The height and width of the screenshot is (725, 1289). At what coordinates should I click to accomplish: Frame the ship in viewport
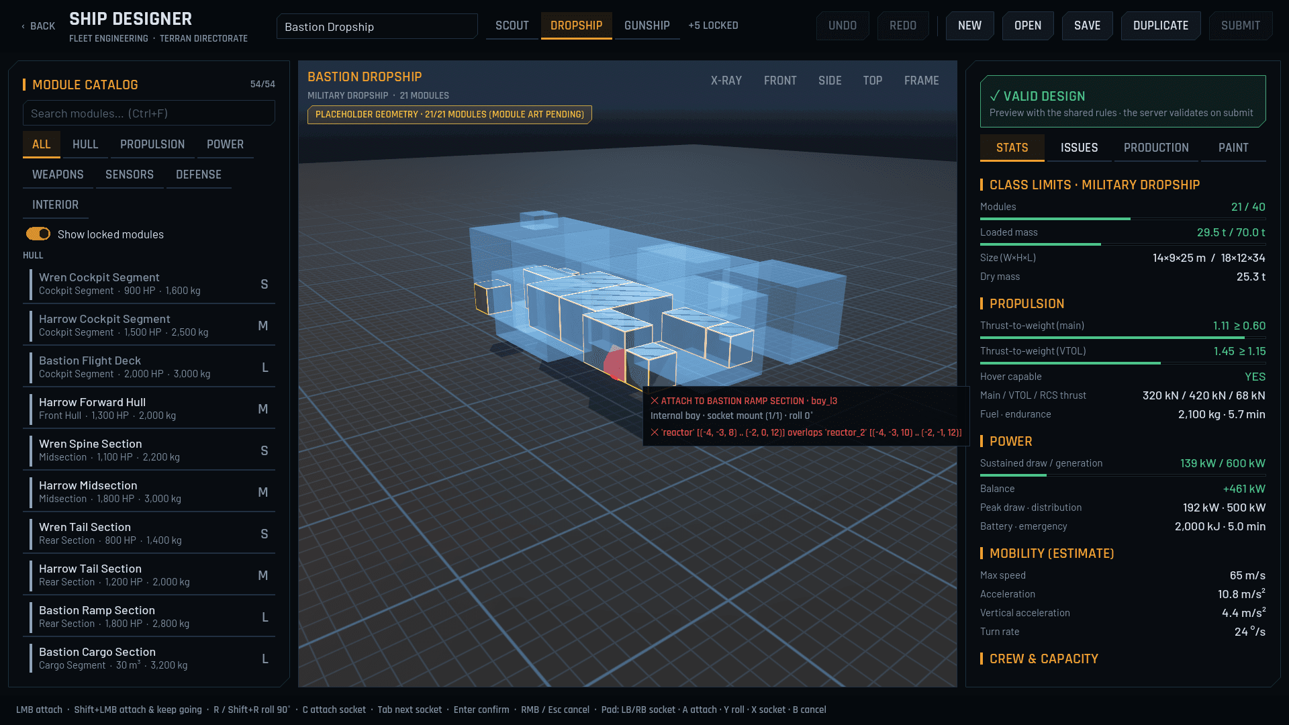(922, 81)
